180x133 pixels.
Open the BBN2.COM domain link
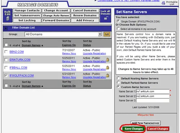17,52
